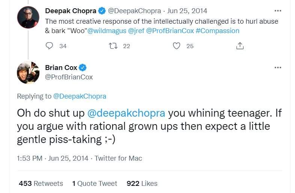Open more options on Brian Cox's tweet
The width and height of the screenshot is (295, 193).
278,67
